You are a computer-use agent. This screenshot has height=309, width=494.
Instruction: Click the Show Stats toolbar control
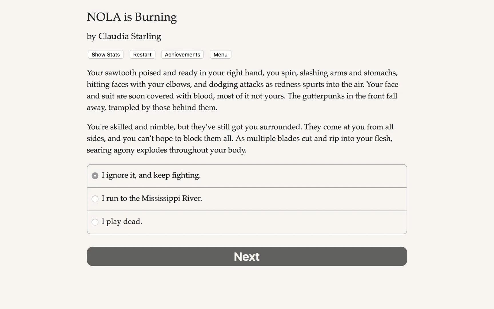[105, 54]
